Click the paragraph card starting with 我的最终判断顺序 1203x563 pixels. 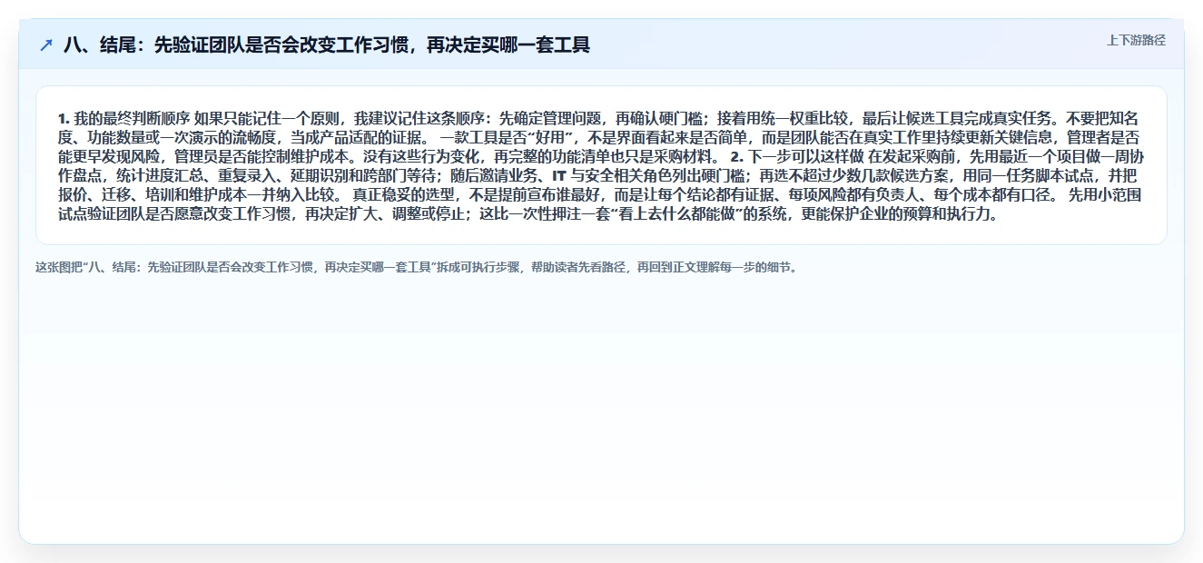601,165
